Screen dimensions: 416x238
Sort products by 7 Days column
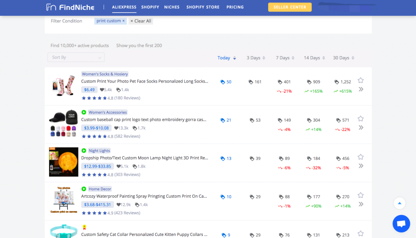pos(285,58)
